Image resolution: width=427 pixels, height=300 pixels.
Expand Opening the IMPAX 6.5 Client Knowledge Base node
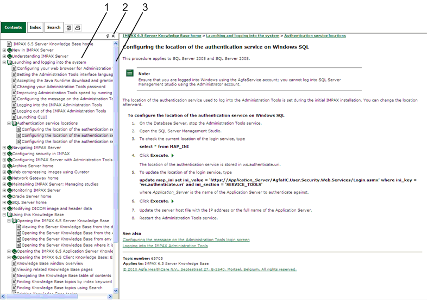point(9,258)
